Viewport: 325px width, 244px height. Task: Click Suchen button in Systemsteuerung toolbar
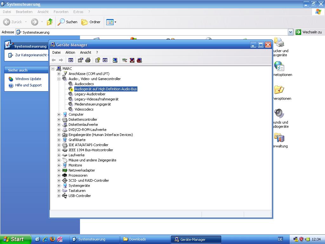tap(67, 22)
